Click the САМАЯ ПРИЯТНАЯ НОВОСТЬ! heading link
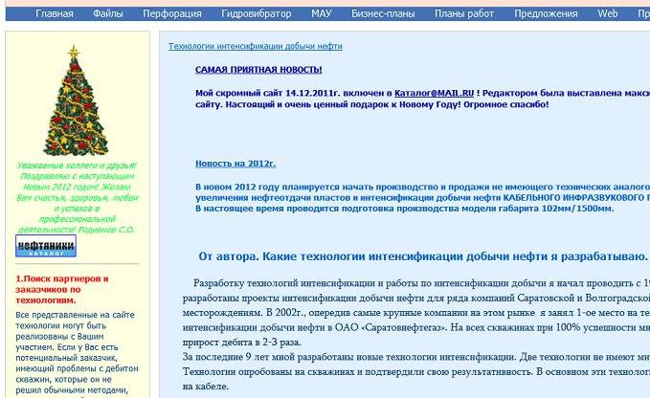This screenshot has width=650, height=399. click(x=258, y=70)
